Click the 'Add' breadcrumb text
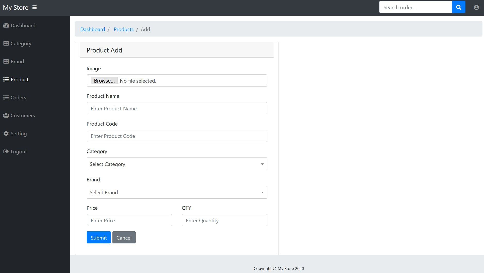The height and width of the screenshot is (273, 484). [x=145, y=29]
